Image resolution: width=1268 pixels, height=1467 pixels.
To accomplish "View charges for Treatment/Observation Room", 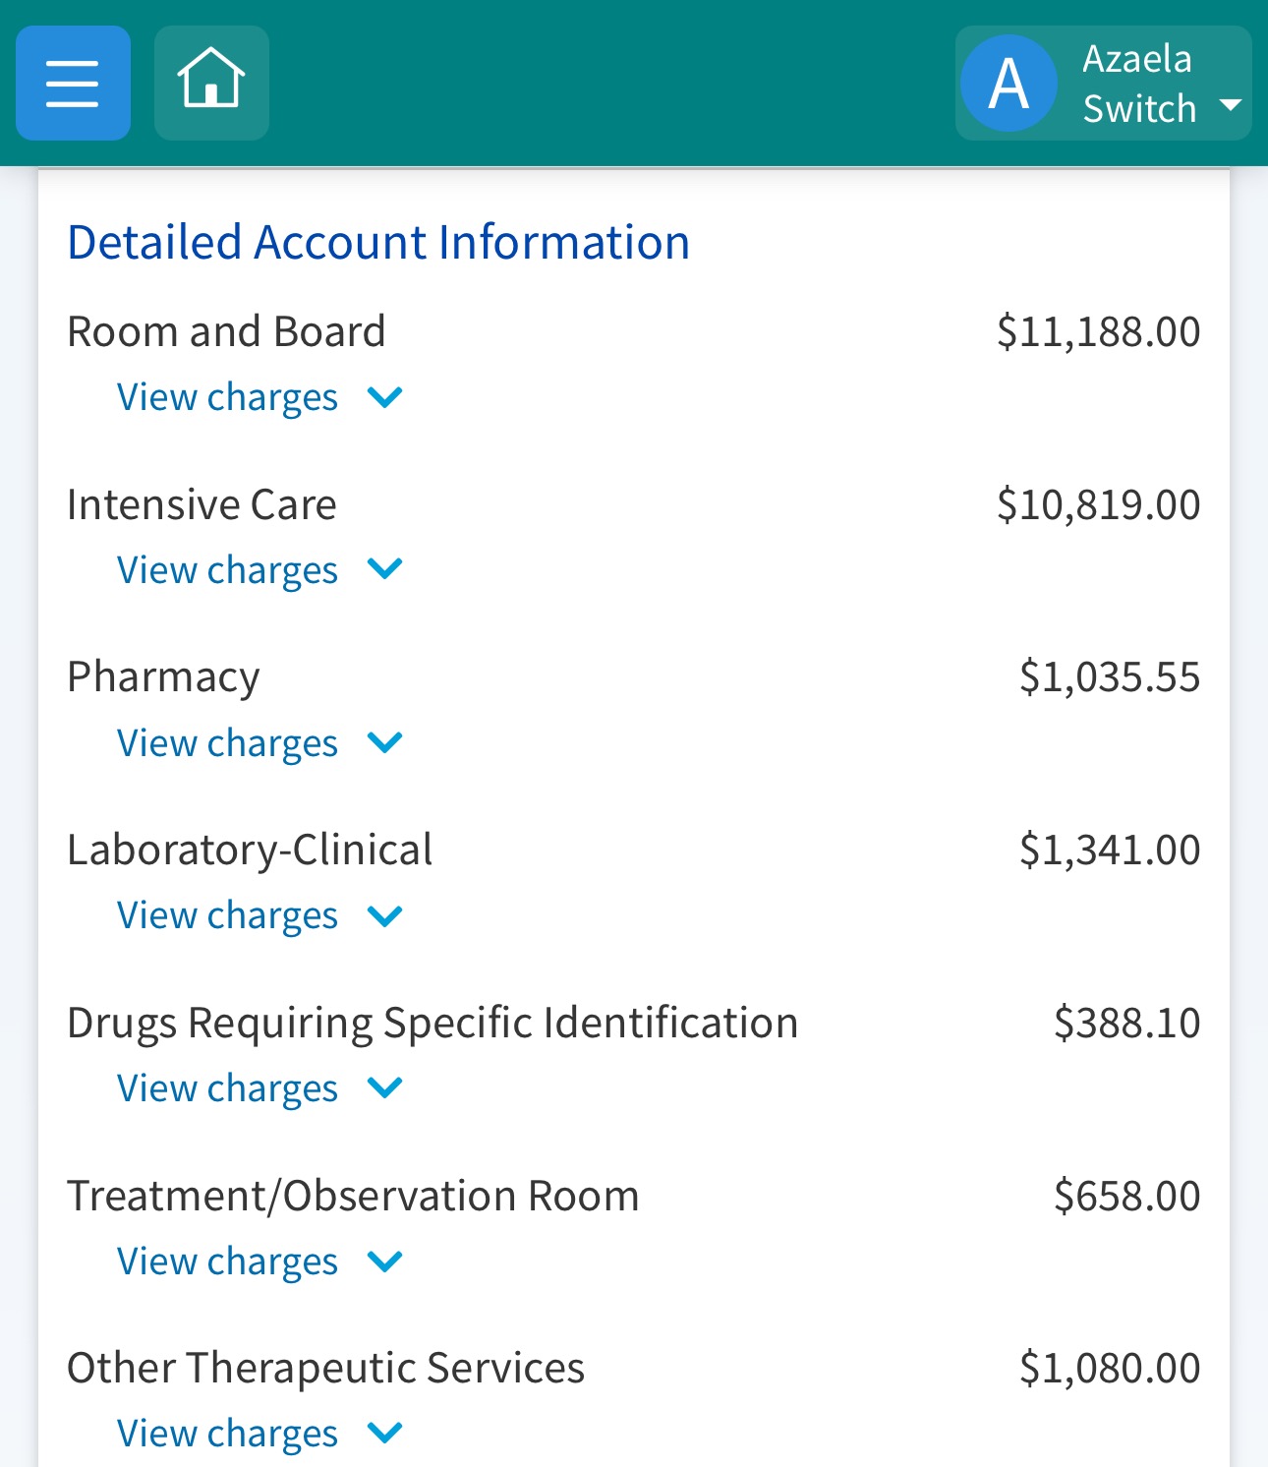I will click(x=227, y=1262).
